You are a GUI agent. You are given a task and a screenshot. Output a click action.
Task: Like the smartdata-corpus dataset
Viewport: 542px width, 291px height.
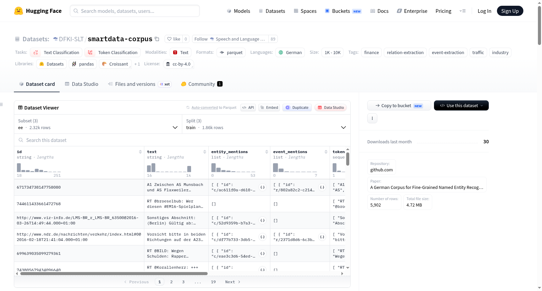(x=174, y=39)
